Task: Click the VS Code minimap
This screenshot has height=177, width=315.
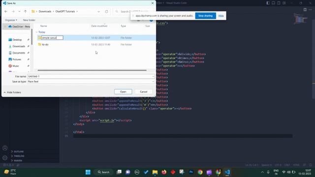Action: (x=300, y=19)
